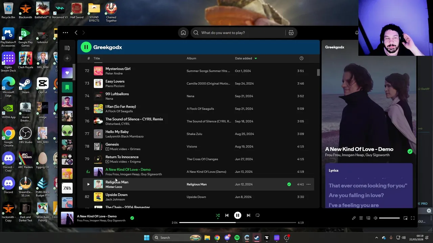Image resolution: width=433 pixels, height=243 pixels.
Task: Create a new playlist with the plus icon
Action: coord(67,58)
